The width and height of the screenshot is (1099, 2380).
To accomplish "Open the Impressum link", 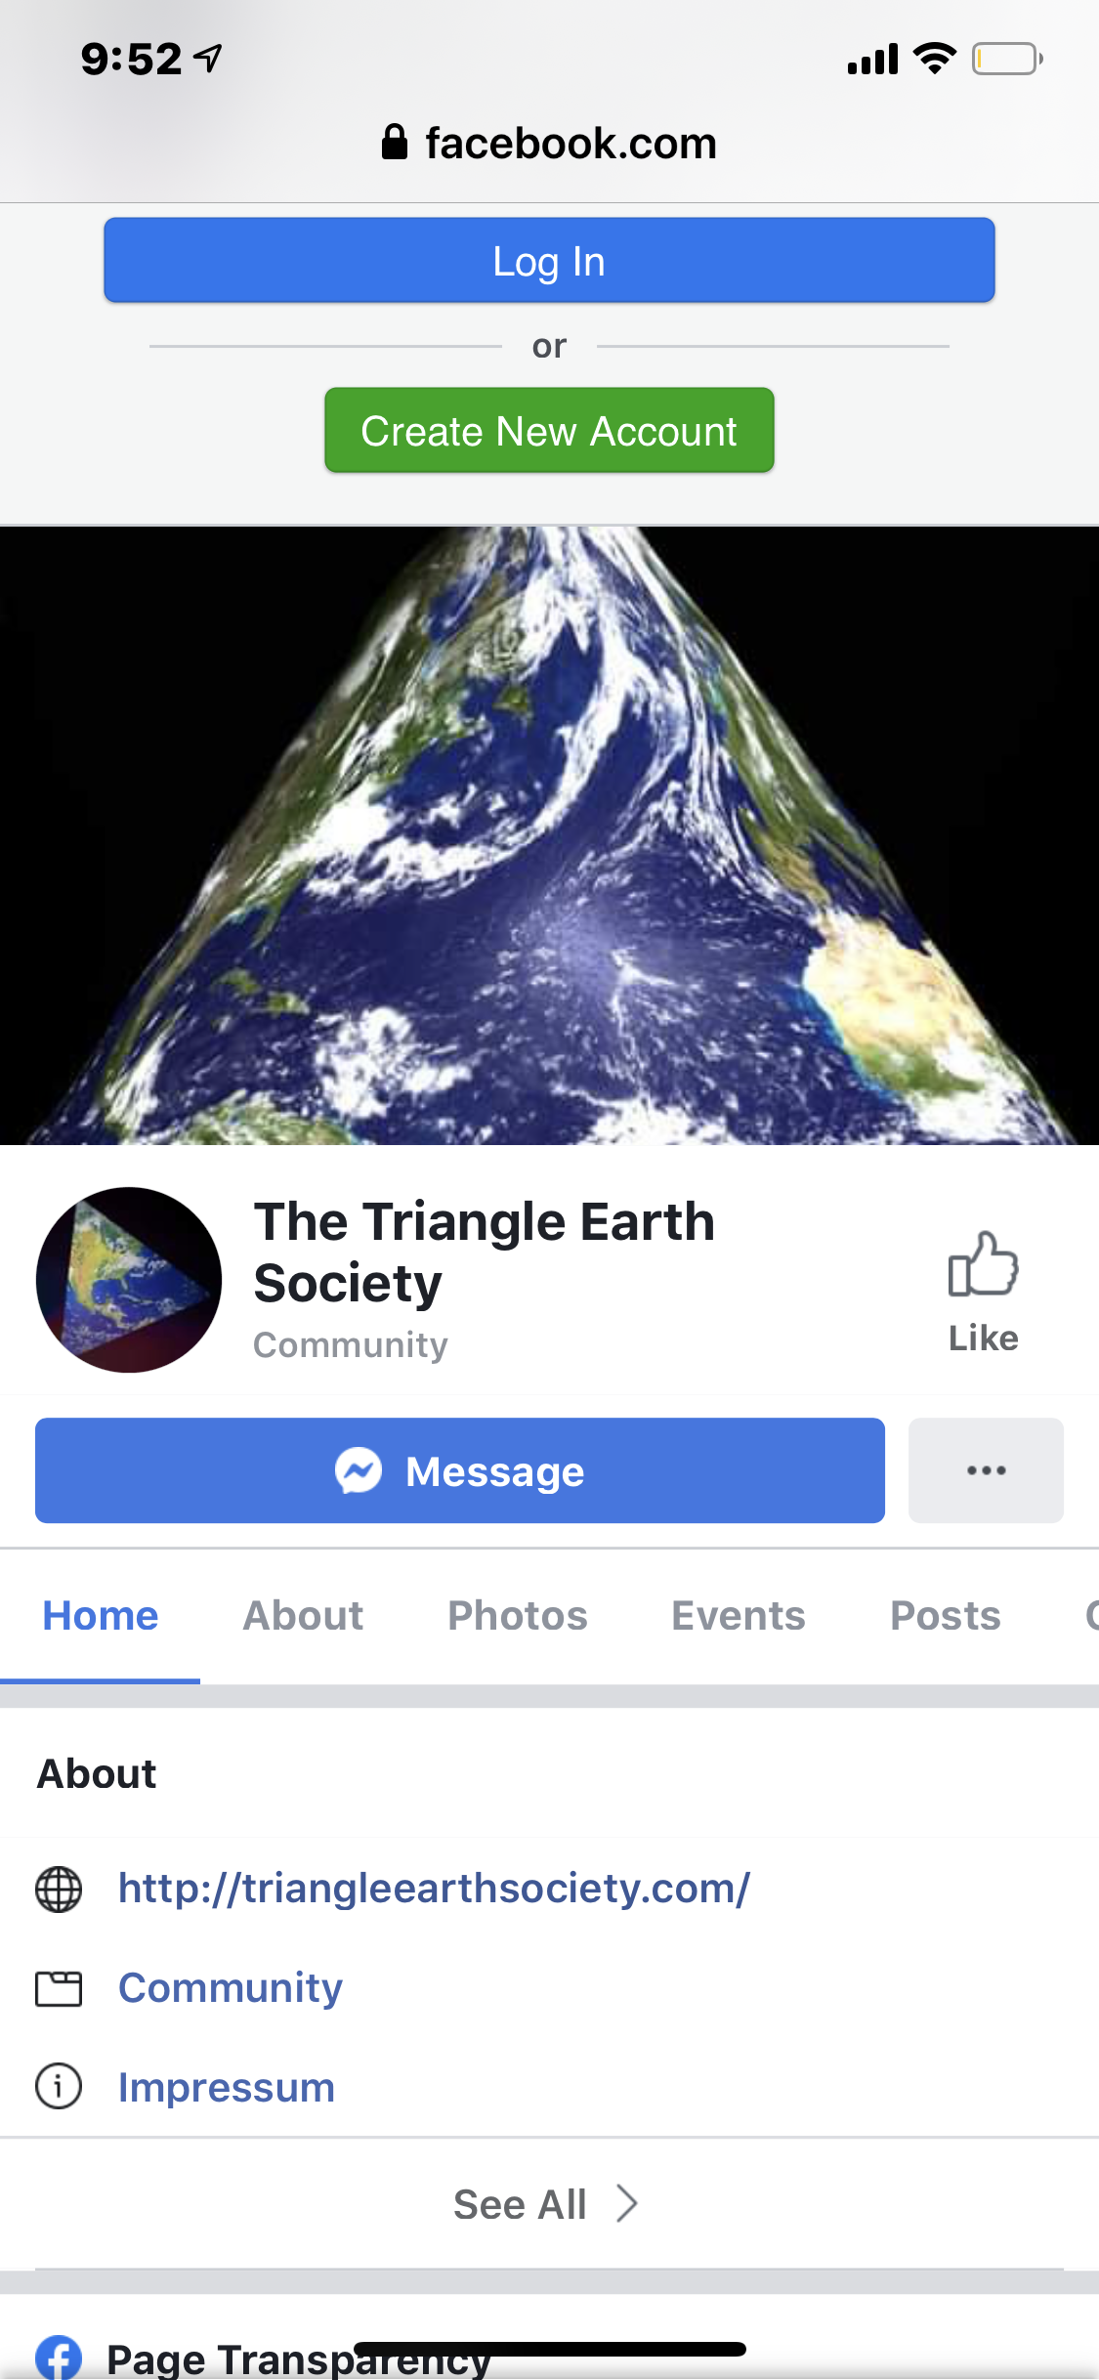I will coord(227,2087).
